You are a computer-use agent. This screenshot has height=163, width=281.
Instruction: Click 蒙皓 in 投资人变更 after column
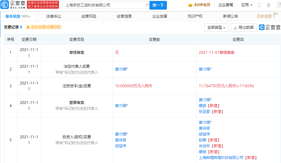click(x=203, y=152)
